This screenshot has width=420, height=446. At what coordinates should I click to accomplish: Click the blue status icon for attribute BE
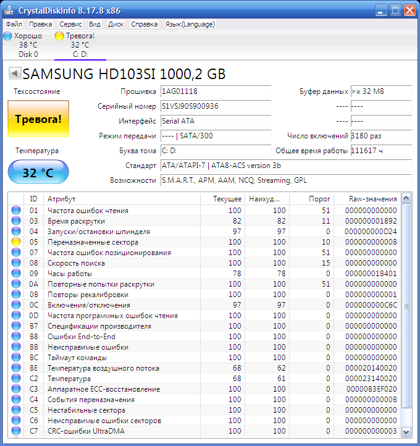tap(16, 368)
